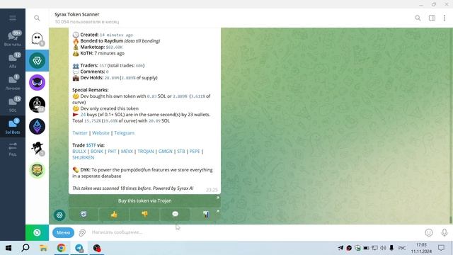Open the Windows notification center
The image size is (453, 255).
click(441, 248)
